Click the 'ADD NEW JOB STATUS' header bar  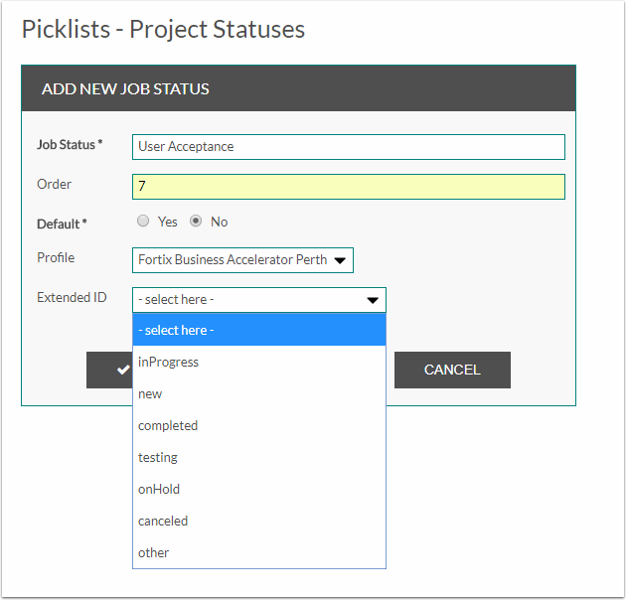tap(298, 88)
